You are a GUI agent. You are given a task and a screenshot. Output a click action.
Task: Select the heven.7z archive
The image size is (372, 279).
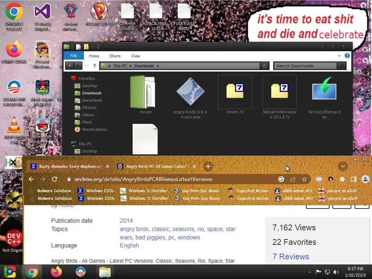[235, 95]
